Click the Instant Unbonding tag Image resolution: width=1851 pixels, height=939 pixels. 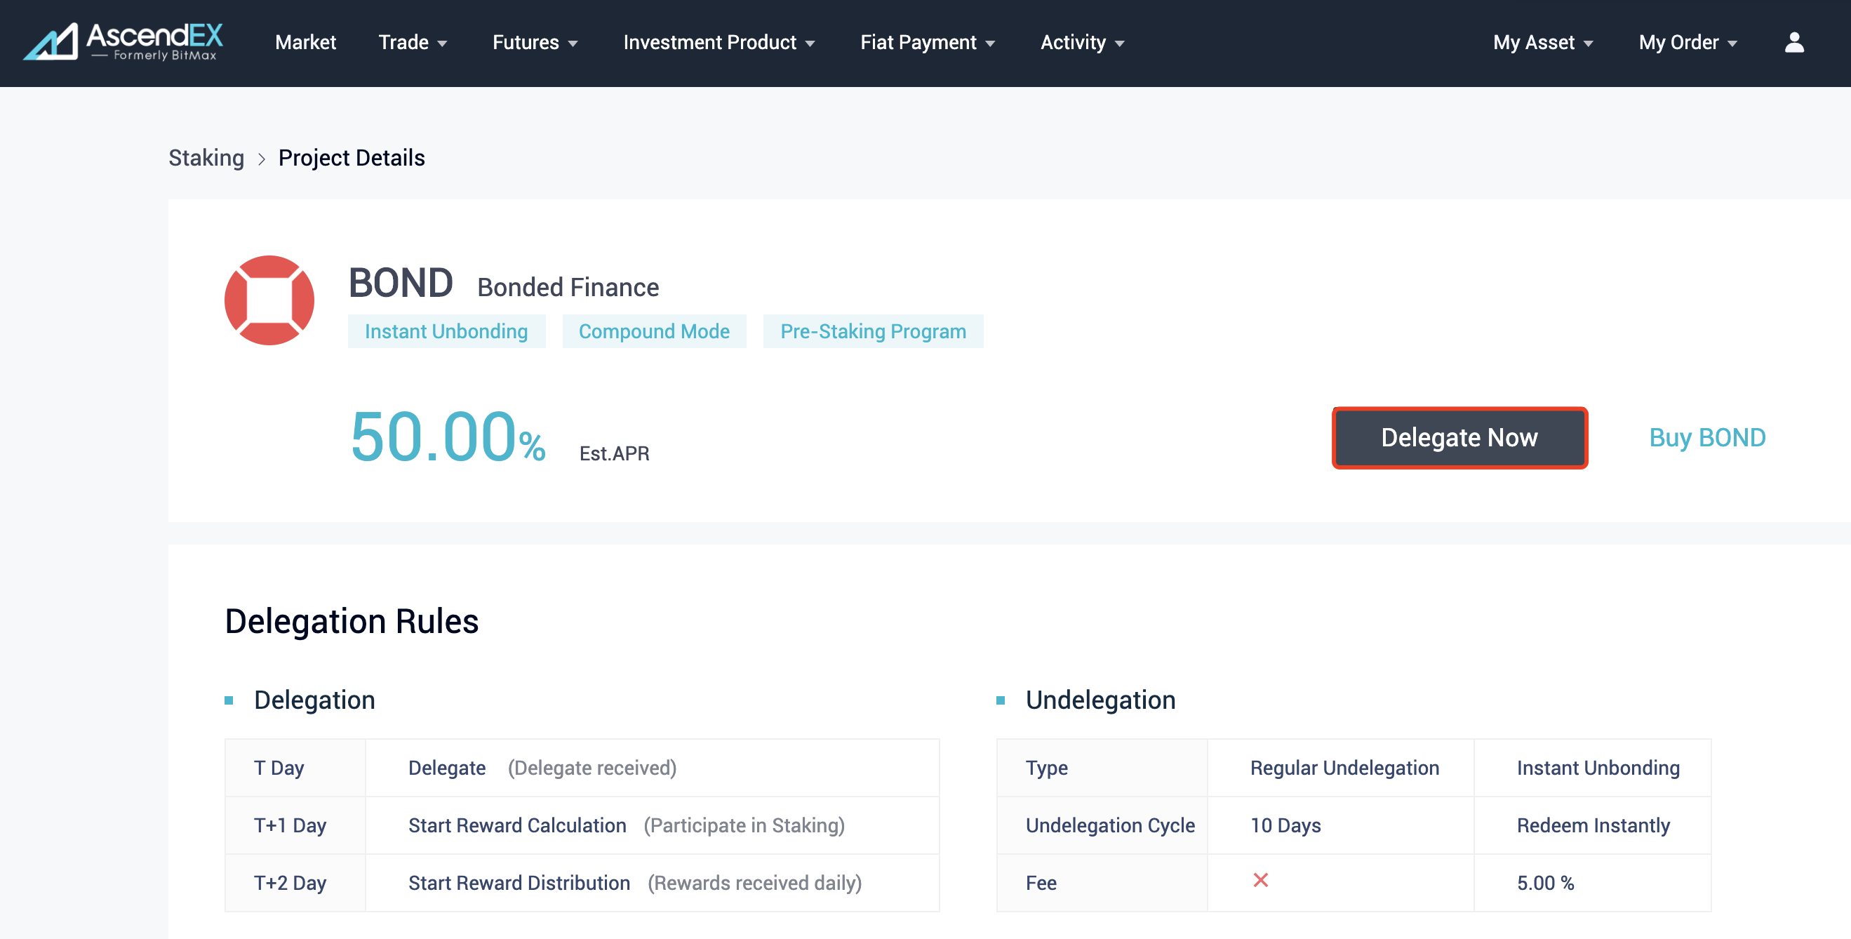(x=446, y=331)
